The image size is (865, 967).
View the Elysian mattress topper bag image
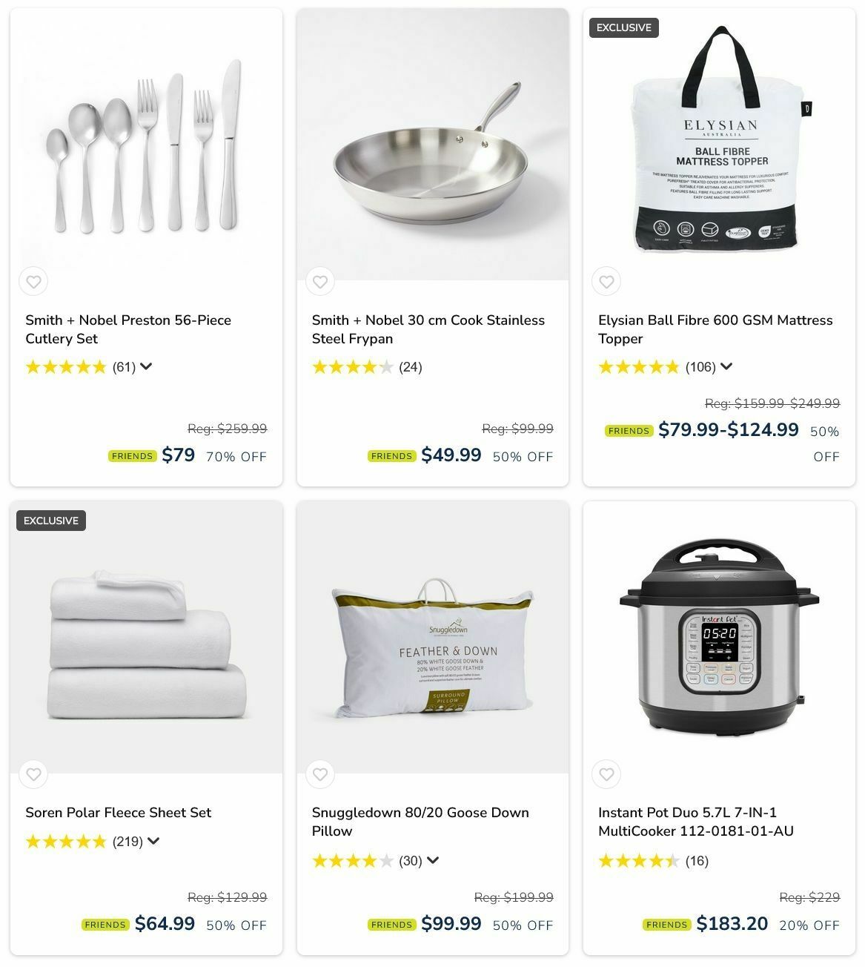[719, 145]
